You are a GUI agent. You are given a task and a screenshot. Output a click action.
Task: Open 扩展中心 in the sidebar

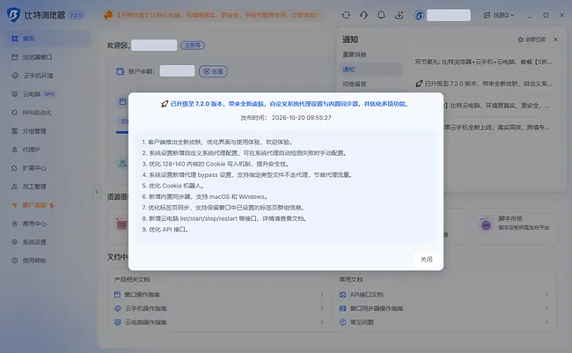tap(48, 168)
